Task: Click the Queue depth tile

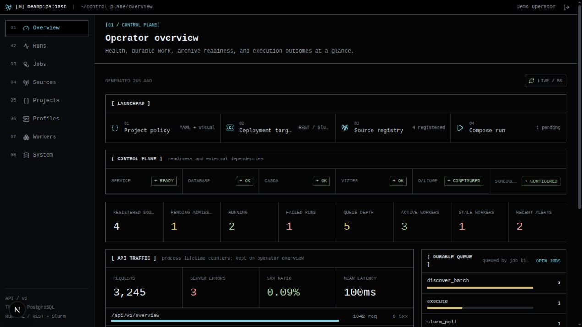Action: [x=365, y=222]
